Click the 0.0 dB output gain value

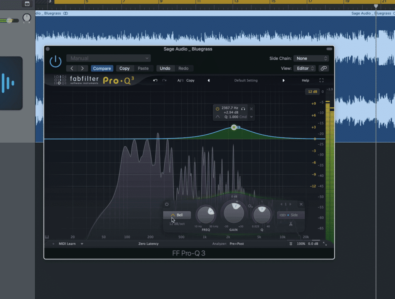point(313,244)
